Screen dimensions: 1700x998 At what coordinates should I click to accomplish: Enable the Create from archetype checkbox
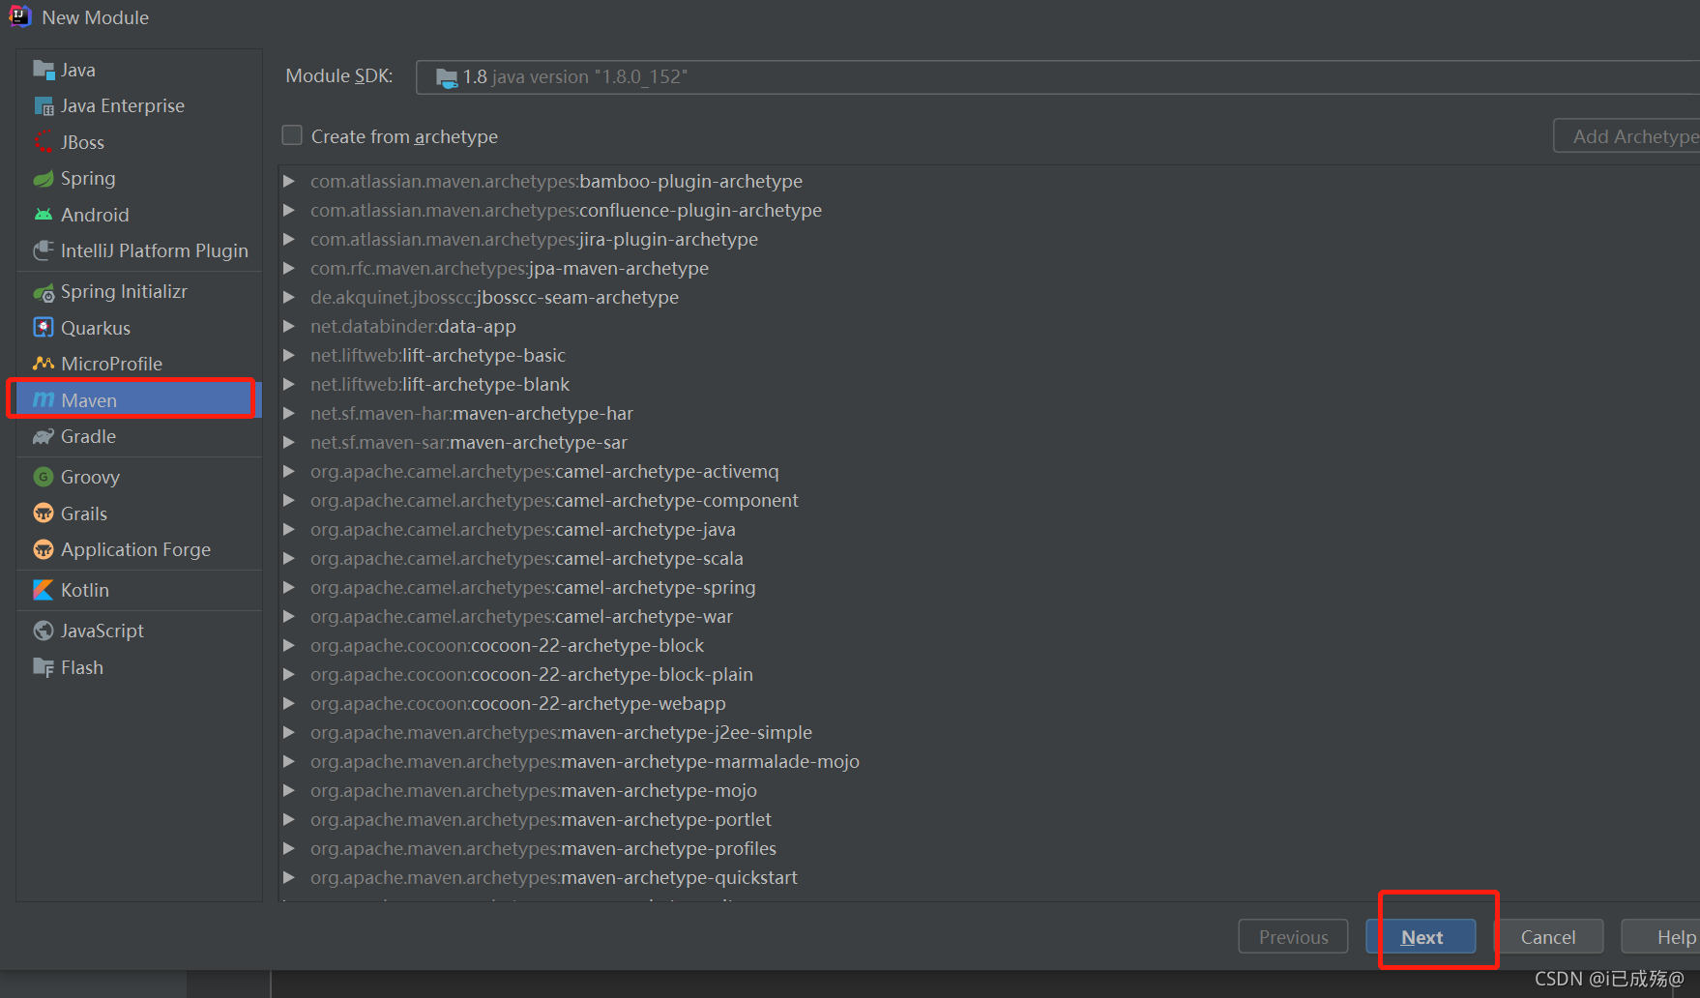[x=292, y=135]
